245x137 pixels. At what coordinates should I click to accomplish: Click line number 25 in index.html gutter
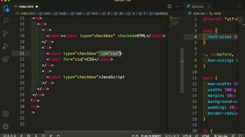22,77
